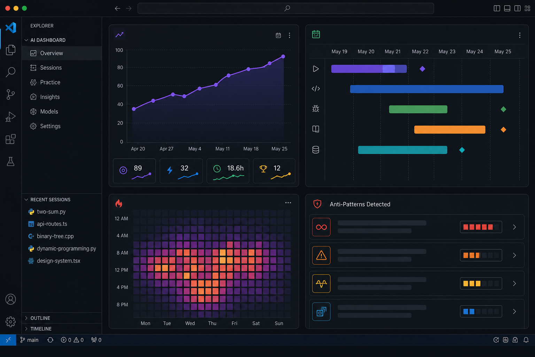
Task: Open the Extensions blocks icon
Action: 11,139
